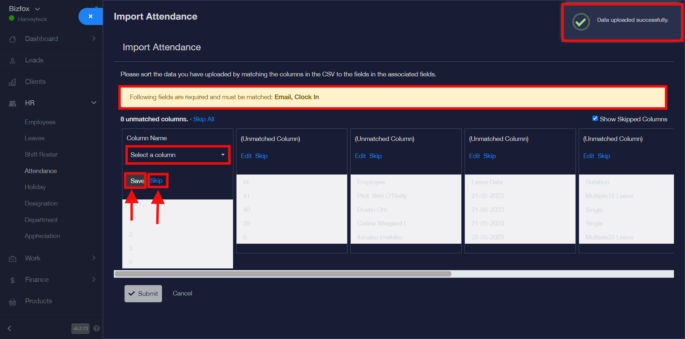Open Shift Roster in HR menu
Screen dimensions: 685x339
coord(41,155)
